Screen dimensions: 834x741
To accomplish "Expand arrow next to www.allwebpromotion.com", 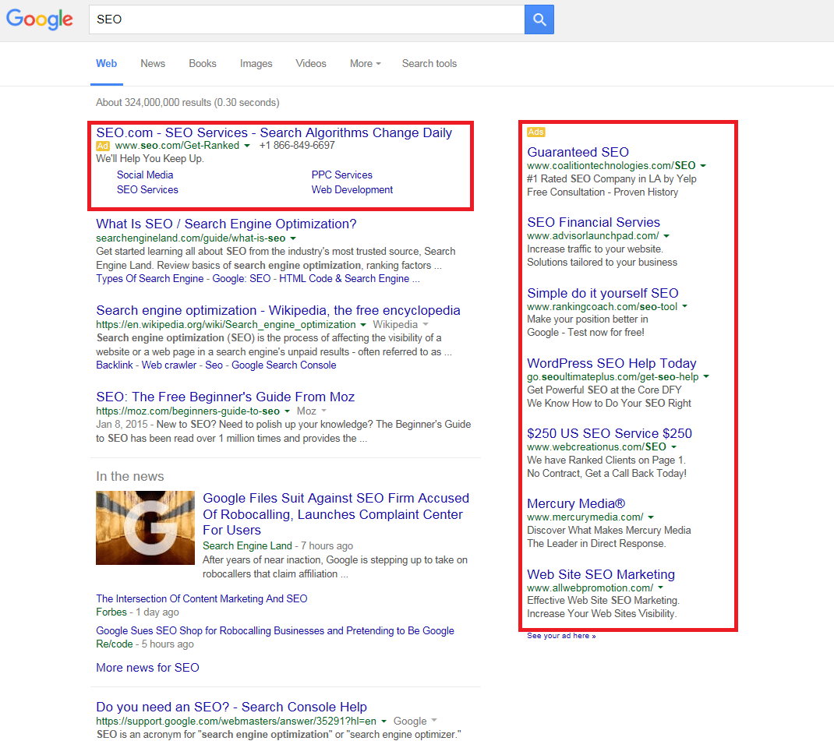I will (661, 588).
